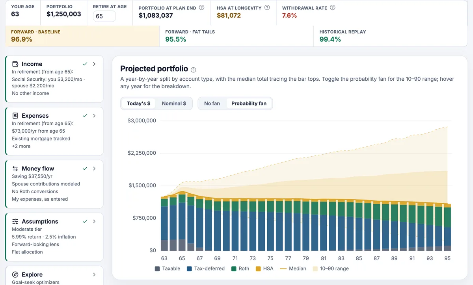Click the Retire at age input field

click(x=104, y=16)
